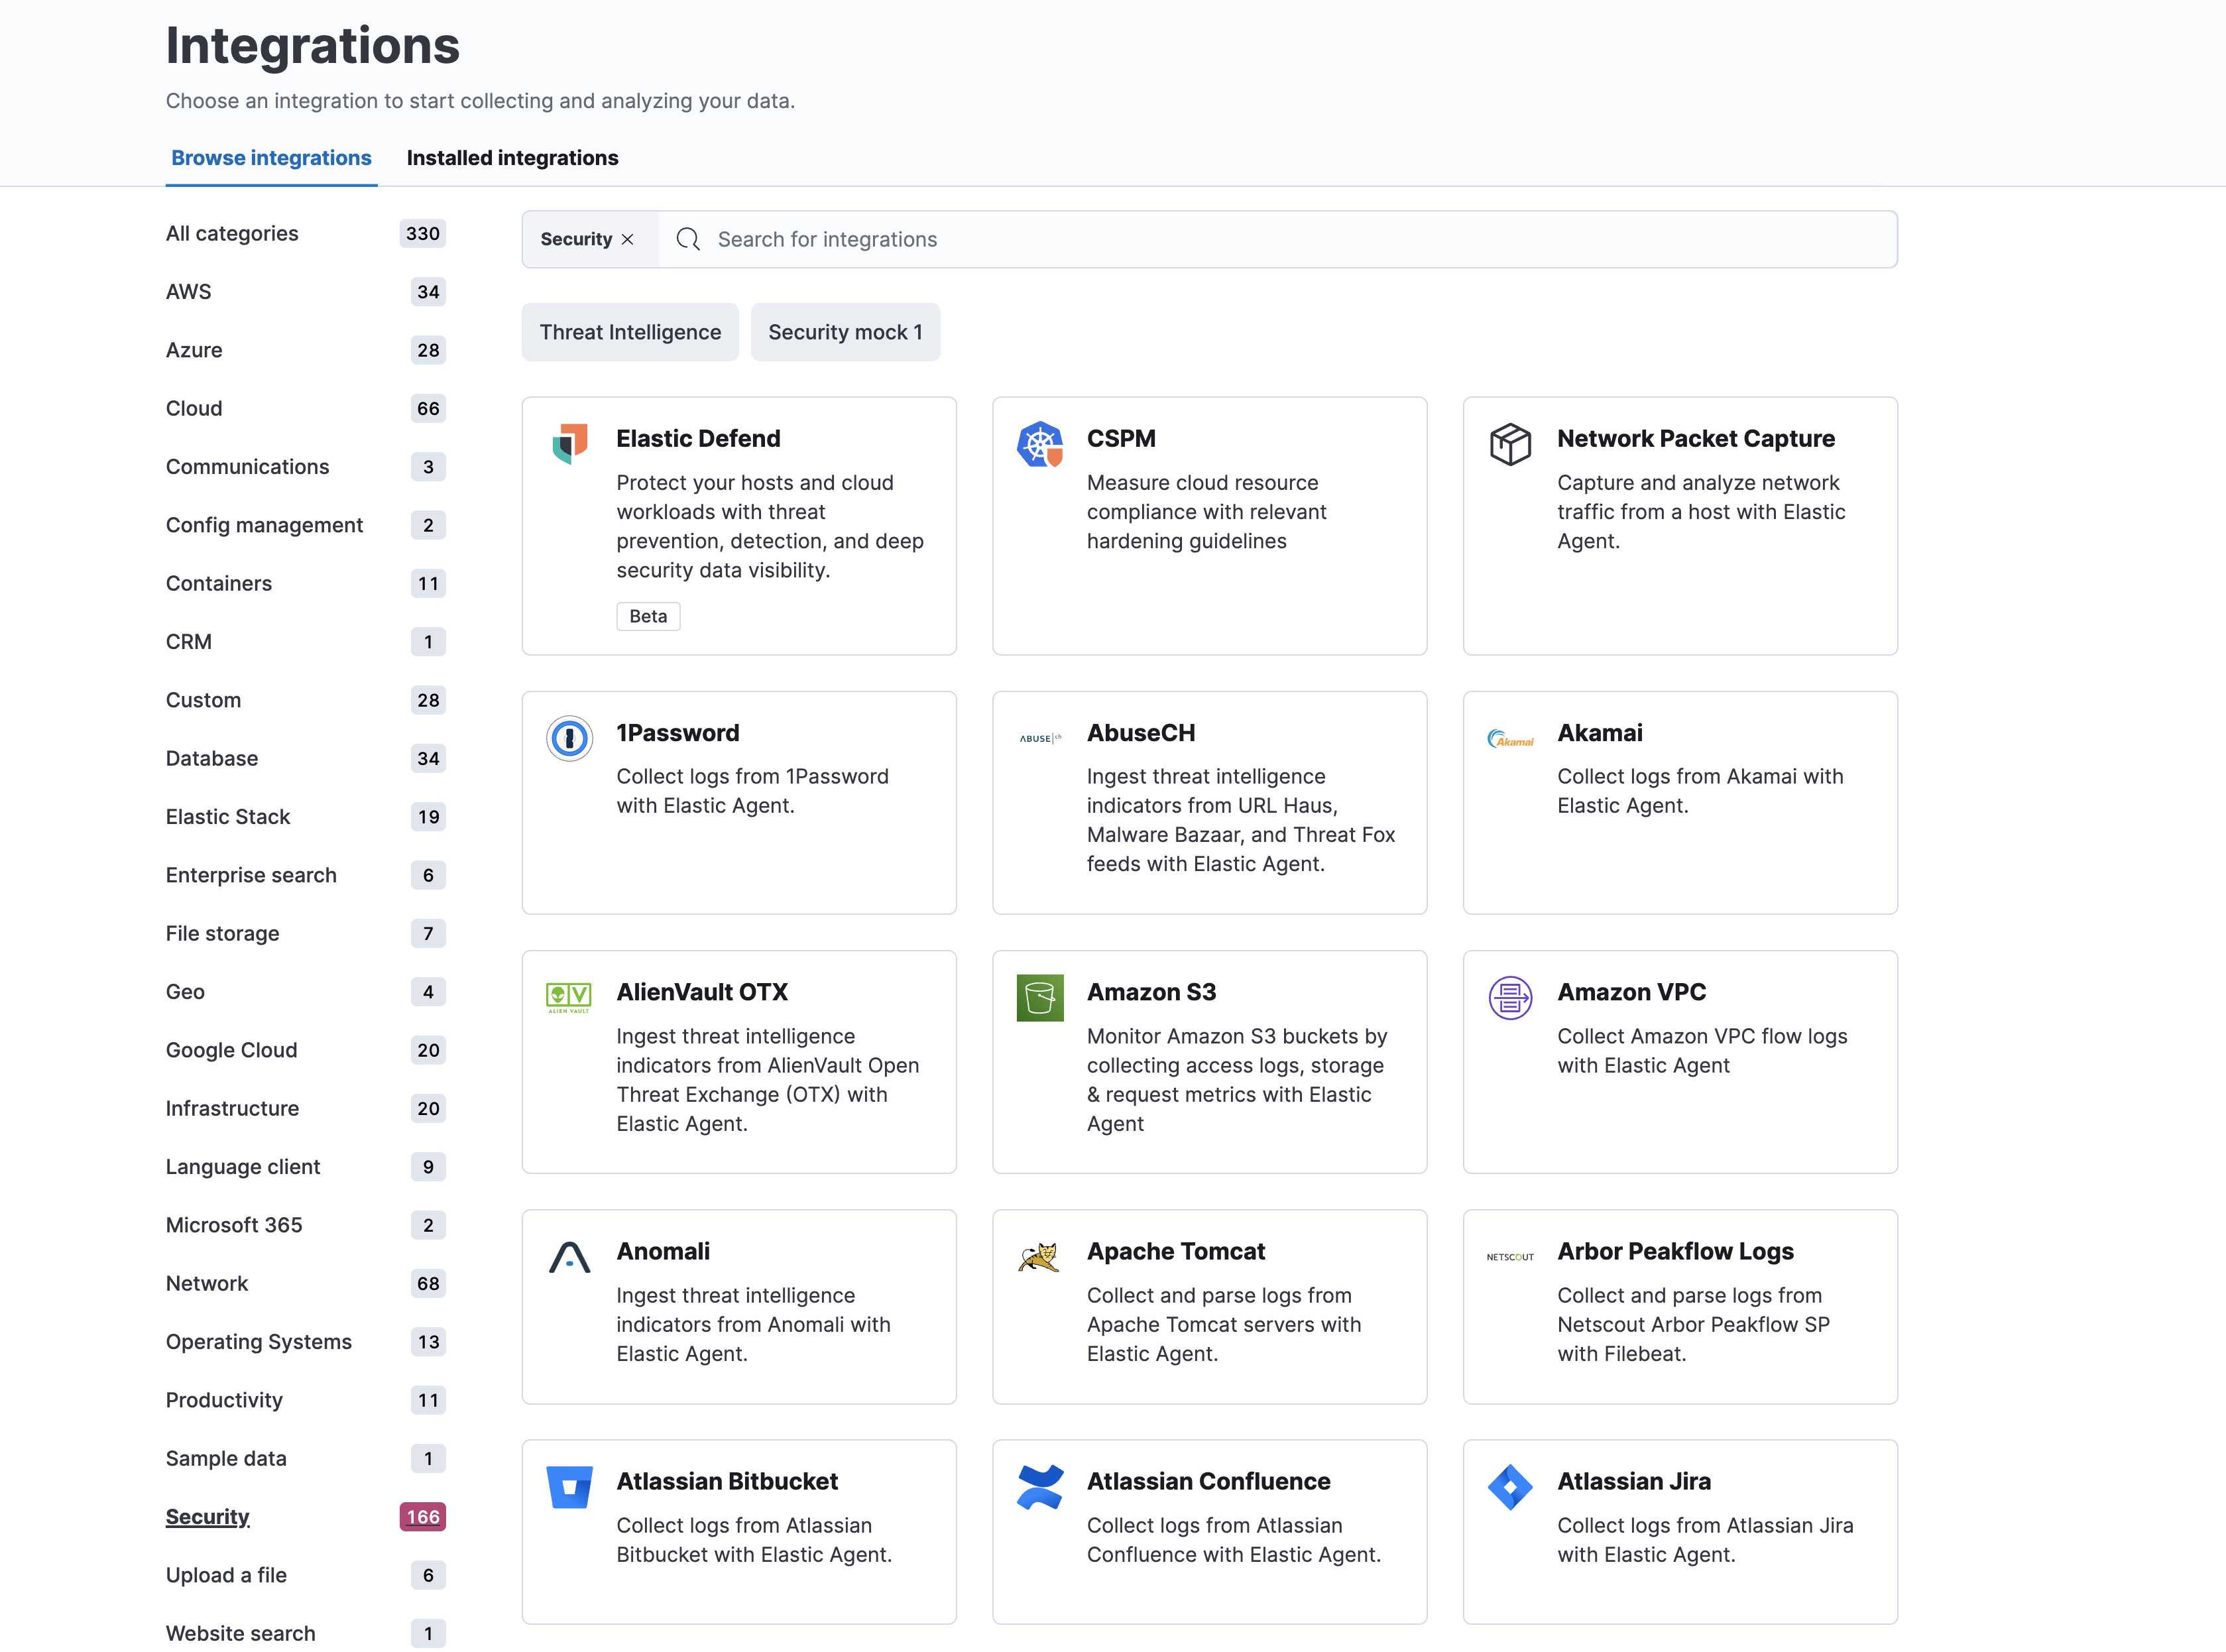This screenshot has width=2226, height=1652.
Task: Switch to the Installed integrations tab
Action: pyautogui.click(x=512, y=157)
